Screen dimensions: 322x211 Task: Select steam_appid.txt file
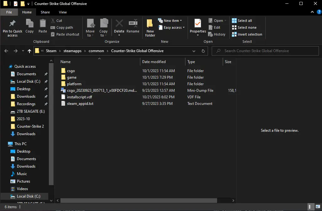(80, 104)
